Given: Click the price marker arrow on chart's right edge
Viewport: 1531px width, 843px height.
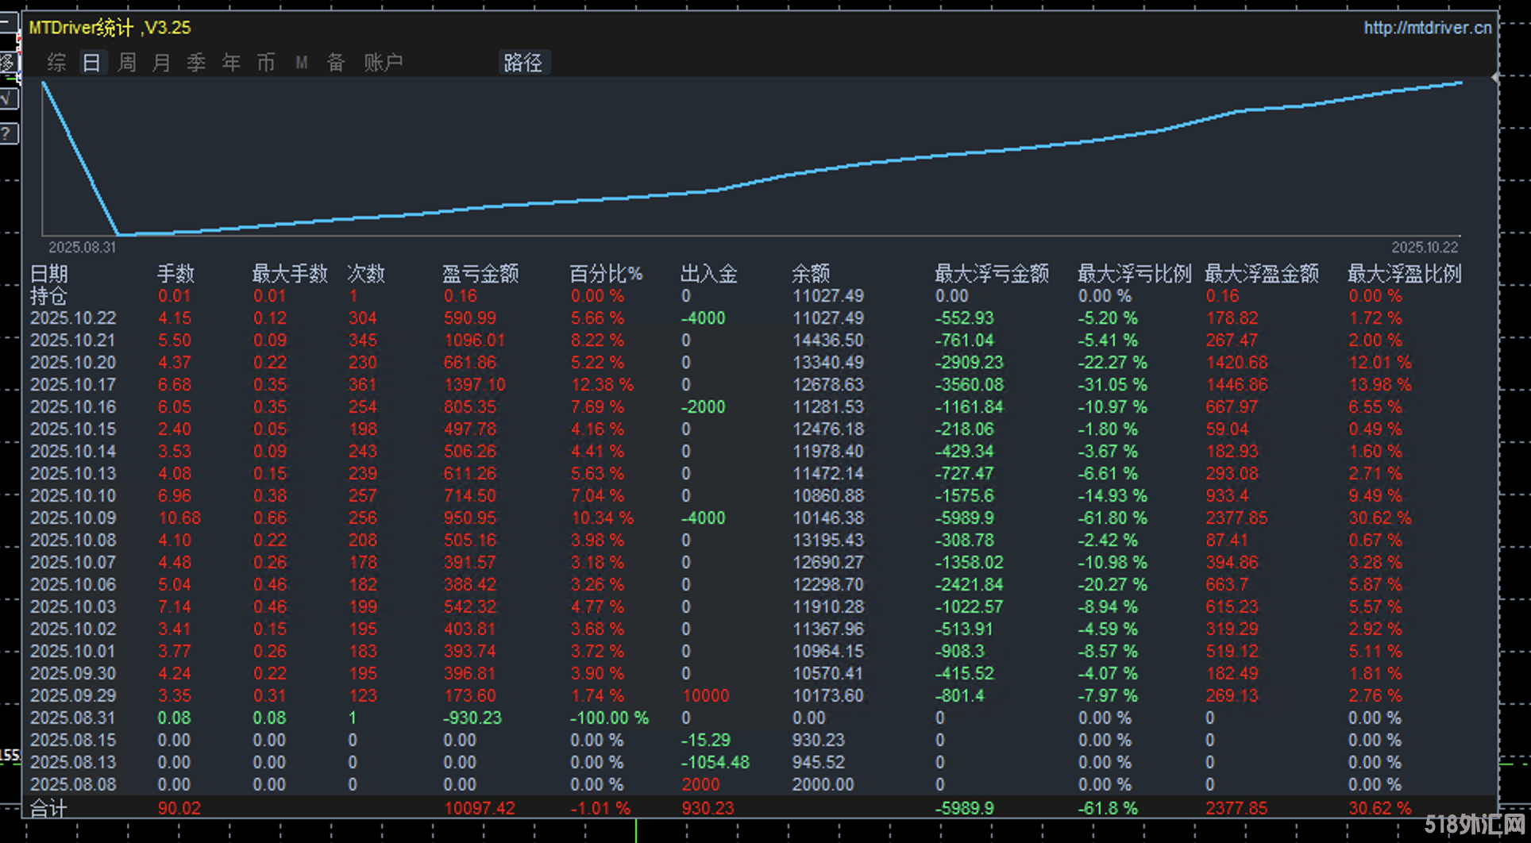Looking at the screenshot, I should coord(1495,78).
